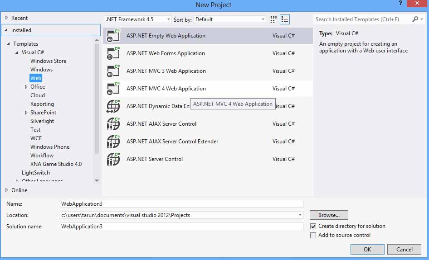This screenshot has height=260, width=429.
Task: Click the ASP.NET MVC 4 Web Application icon
Action: (x=113, y=88)
